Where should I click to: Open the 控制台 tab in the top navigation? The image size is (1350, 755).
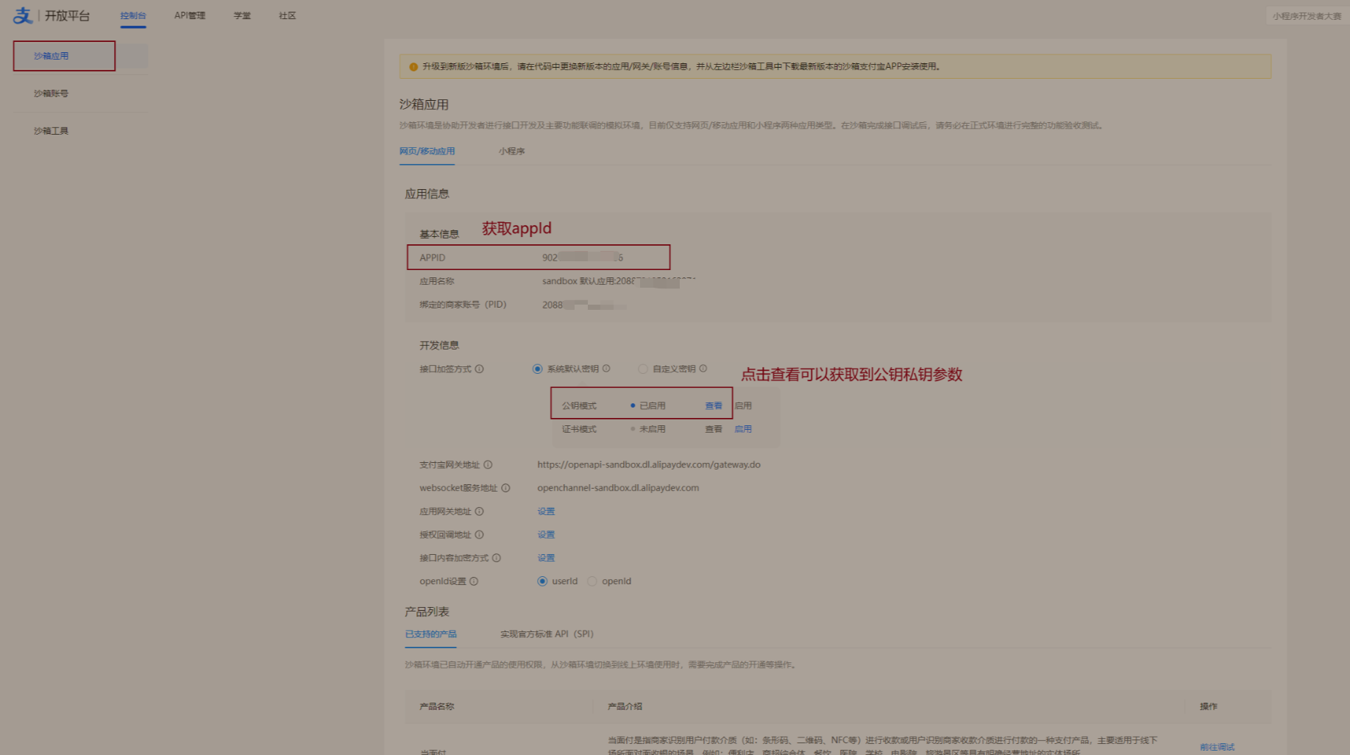point(133,15)
